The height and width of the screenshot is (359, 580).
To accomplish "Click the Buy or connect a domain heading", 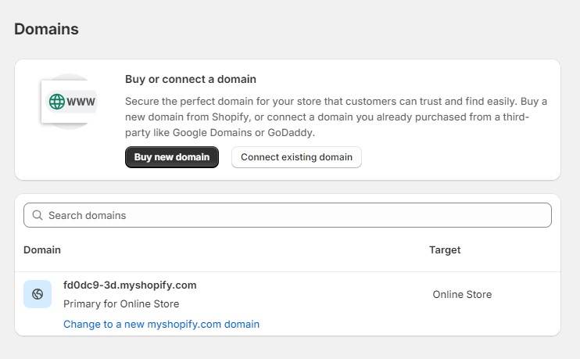I will point(191,79).
